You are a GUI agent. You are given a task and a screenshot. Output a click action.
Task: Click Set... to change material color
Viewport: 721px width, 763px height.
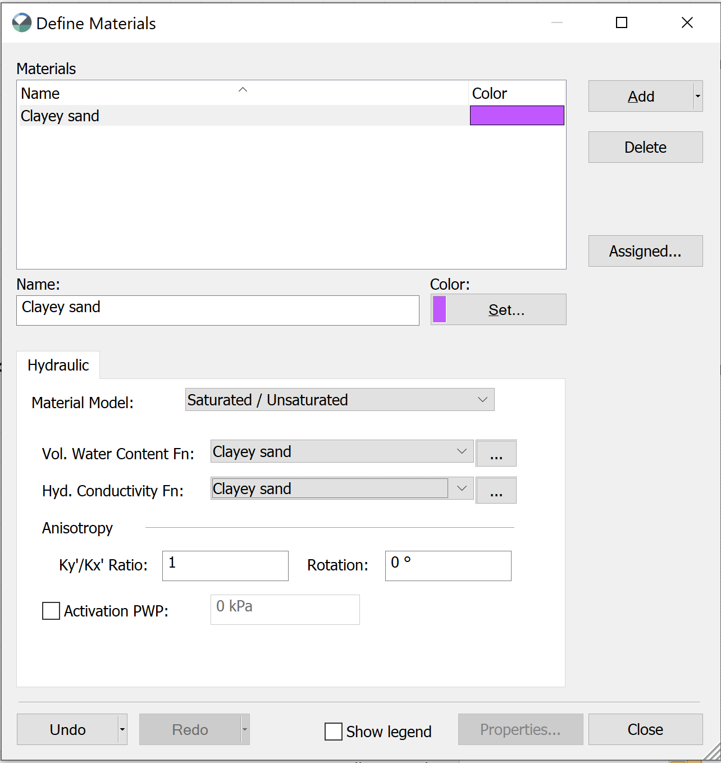(506, 310)
